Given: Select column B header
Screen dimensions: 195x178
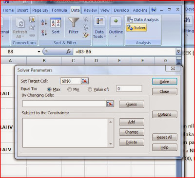Looking at the screenshot, I should tap(44, 61).
